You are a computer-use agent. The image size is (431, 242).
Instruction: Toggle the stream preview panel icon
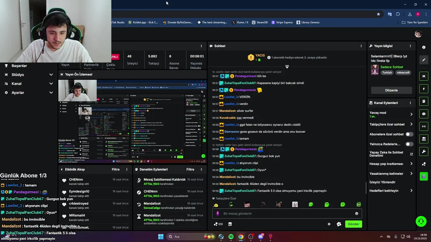(424, 76)
